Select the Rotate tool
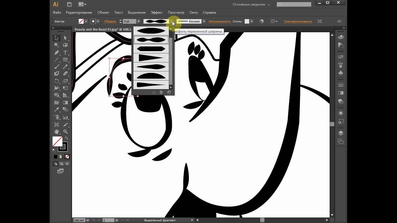The width and height of the screenshot is (397, 223). point(57,81)
